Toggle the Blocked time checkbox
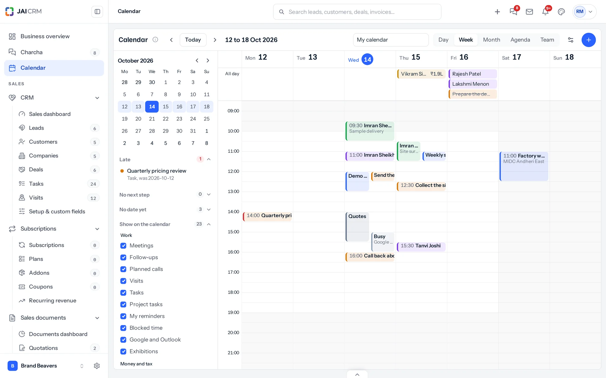 point(123,328)
